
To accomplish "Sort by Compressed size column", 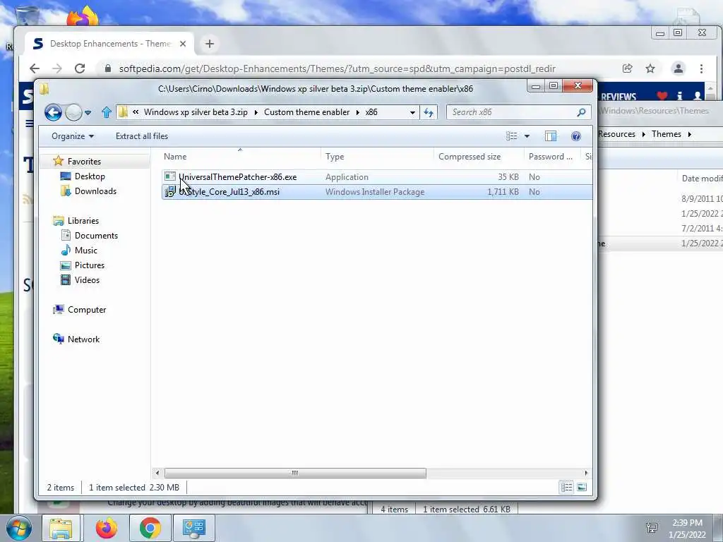I will tap(478, 156).
